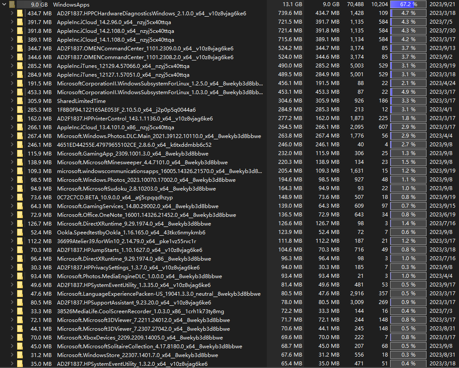Image resolution: width=459 pixels, height=368 pixels.
Task: Select the HPSystemEventUtility_1.3.35.0 row
Action: pyautogui.click(x=229, y=285)
